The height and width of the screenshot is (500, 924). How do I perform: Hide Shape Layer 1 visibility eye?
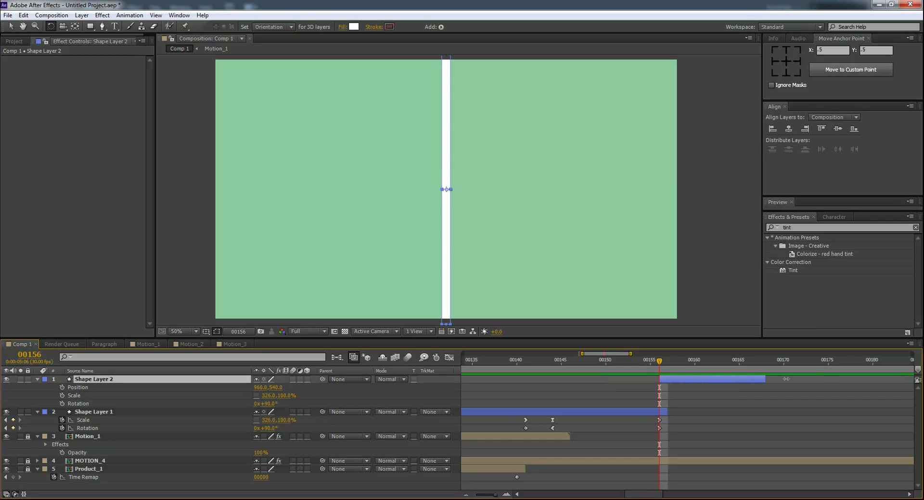(6, 412)
